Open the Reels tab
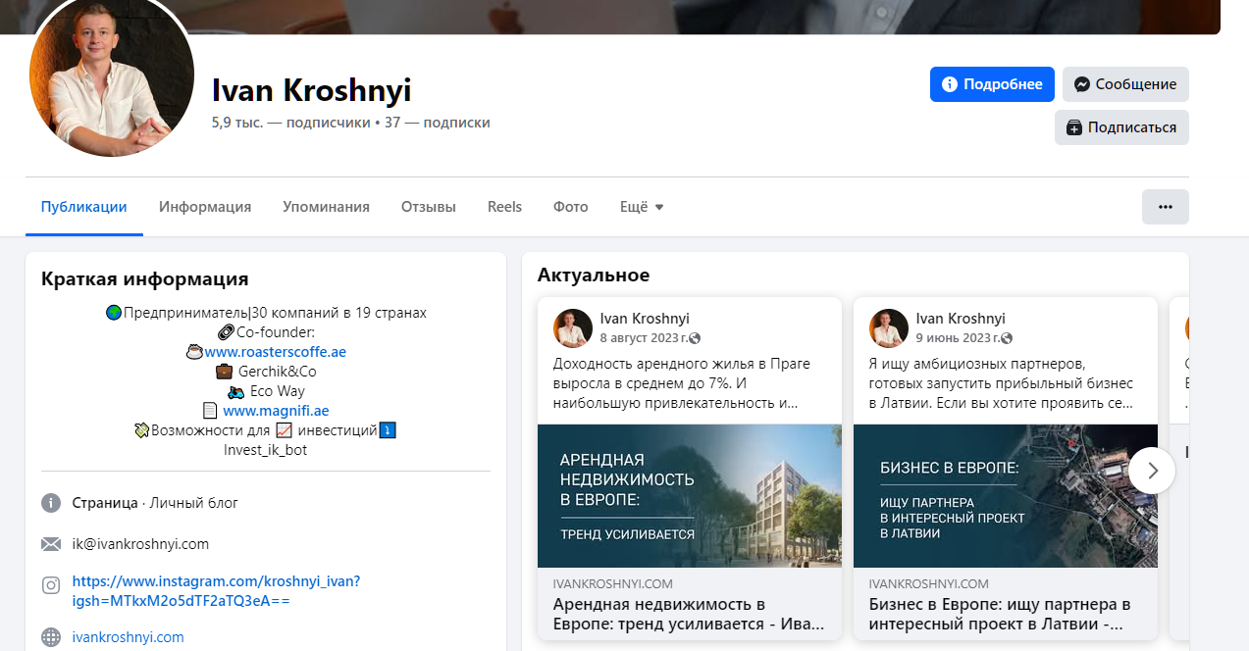Viewport: 1249px width, 651px height. pyautogui.click(x=504, y=207)
